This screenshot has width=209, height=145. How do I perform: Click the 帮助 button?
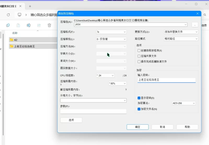click(x=187, y=127)
